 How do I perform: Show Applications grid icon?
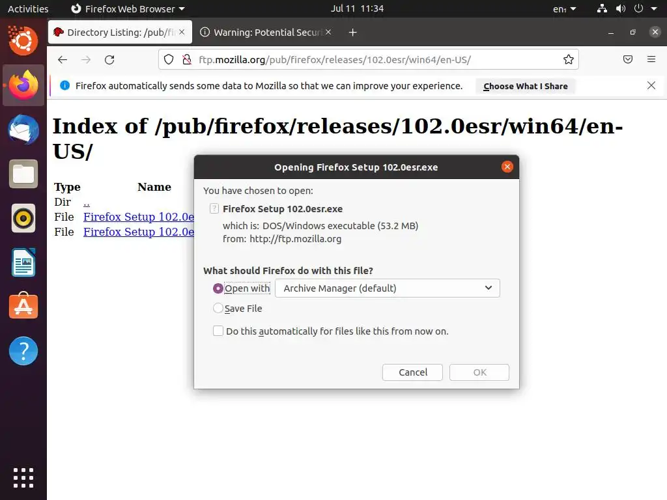[23, 477]
